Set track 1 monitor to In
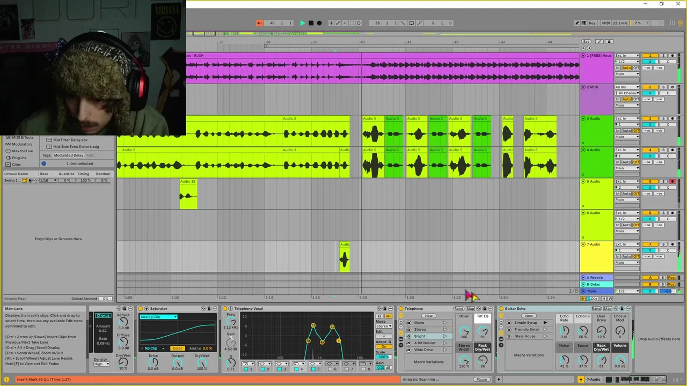The width and height of the screenshot is (687, 386). (618, 68)
